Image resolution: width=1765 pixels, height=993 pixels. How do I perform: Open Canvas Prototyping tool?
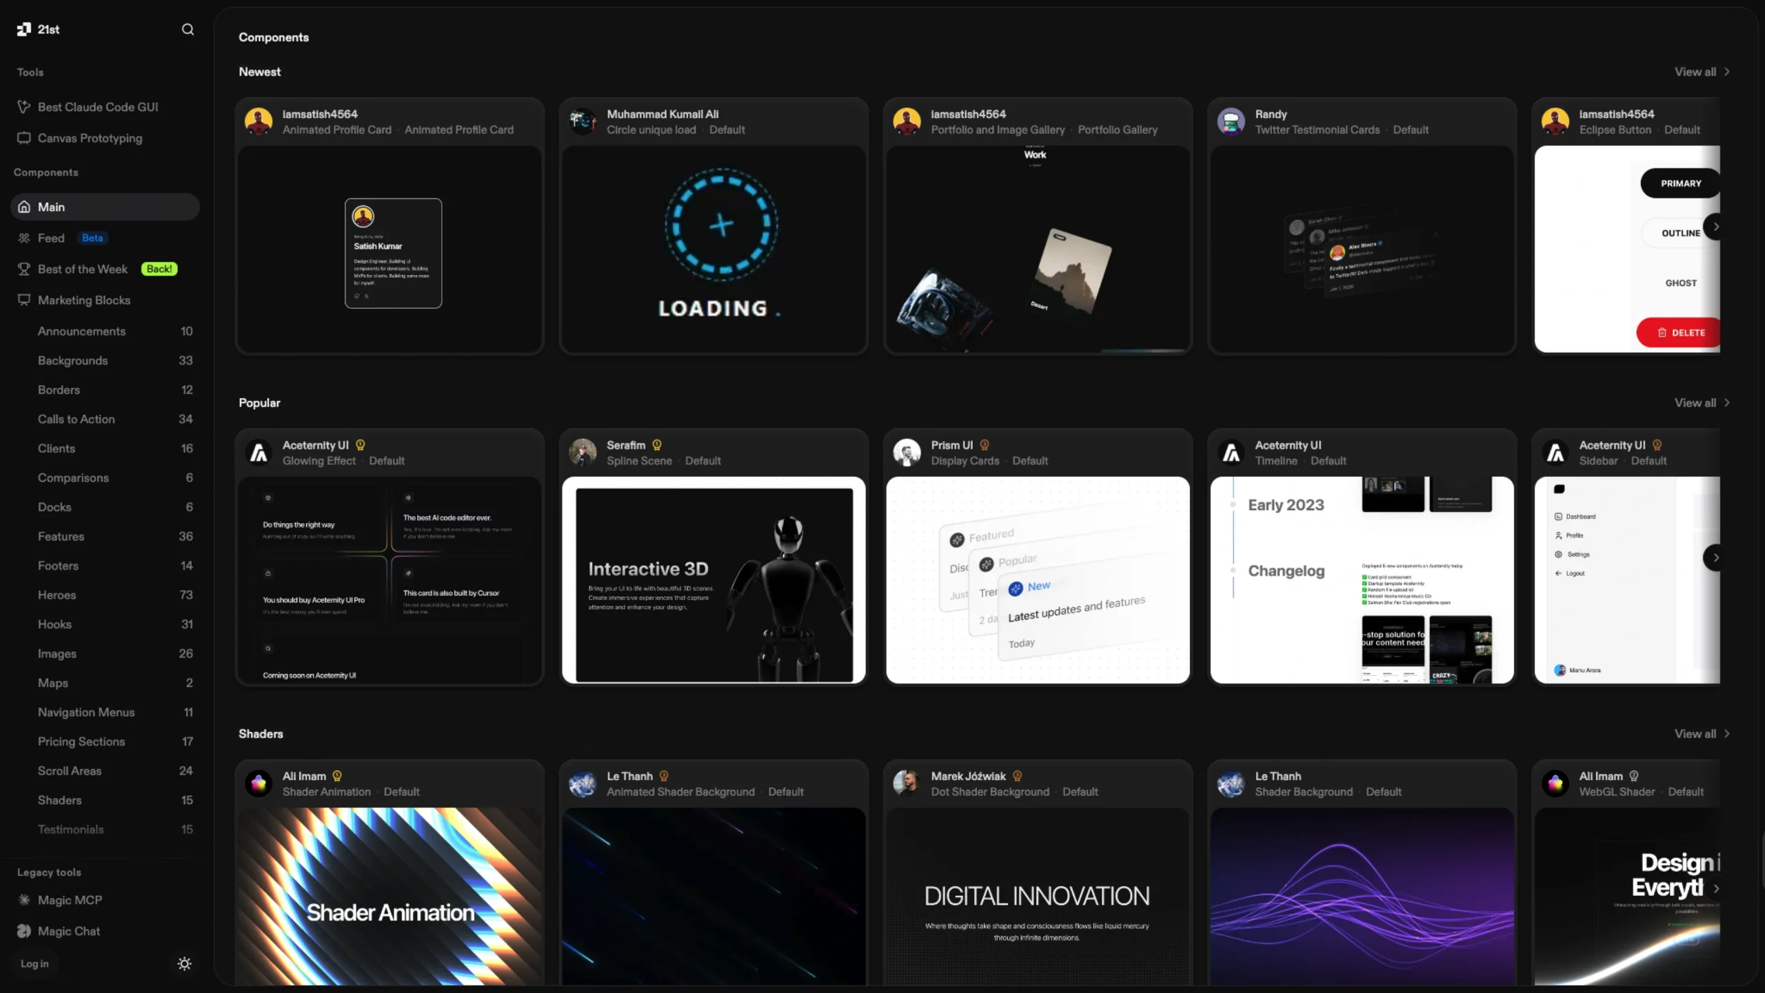coord(90,138)
